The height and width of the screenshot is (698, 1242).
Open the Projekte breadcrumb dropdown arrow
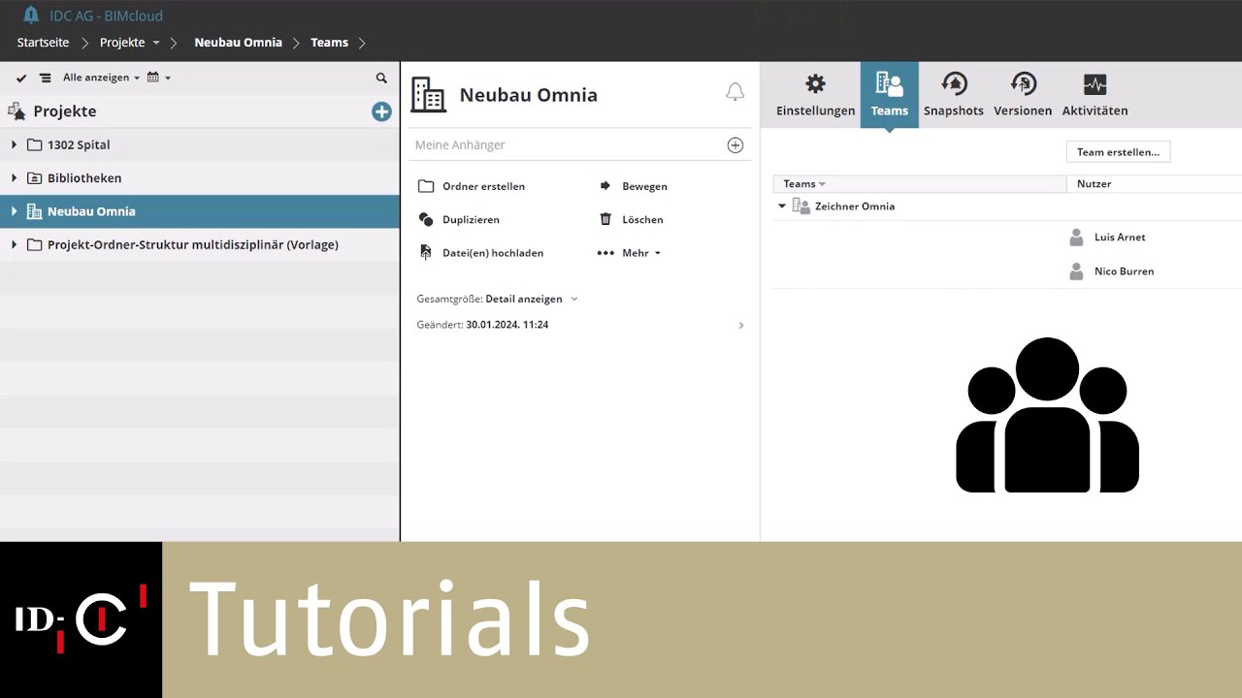click(x=156, y=43)
